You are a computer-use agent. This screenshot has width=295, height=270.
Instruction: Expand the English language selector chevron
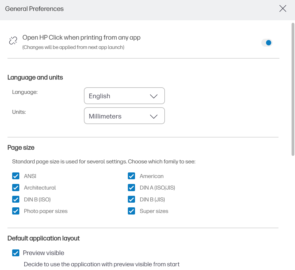[153, 96]
